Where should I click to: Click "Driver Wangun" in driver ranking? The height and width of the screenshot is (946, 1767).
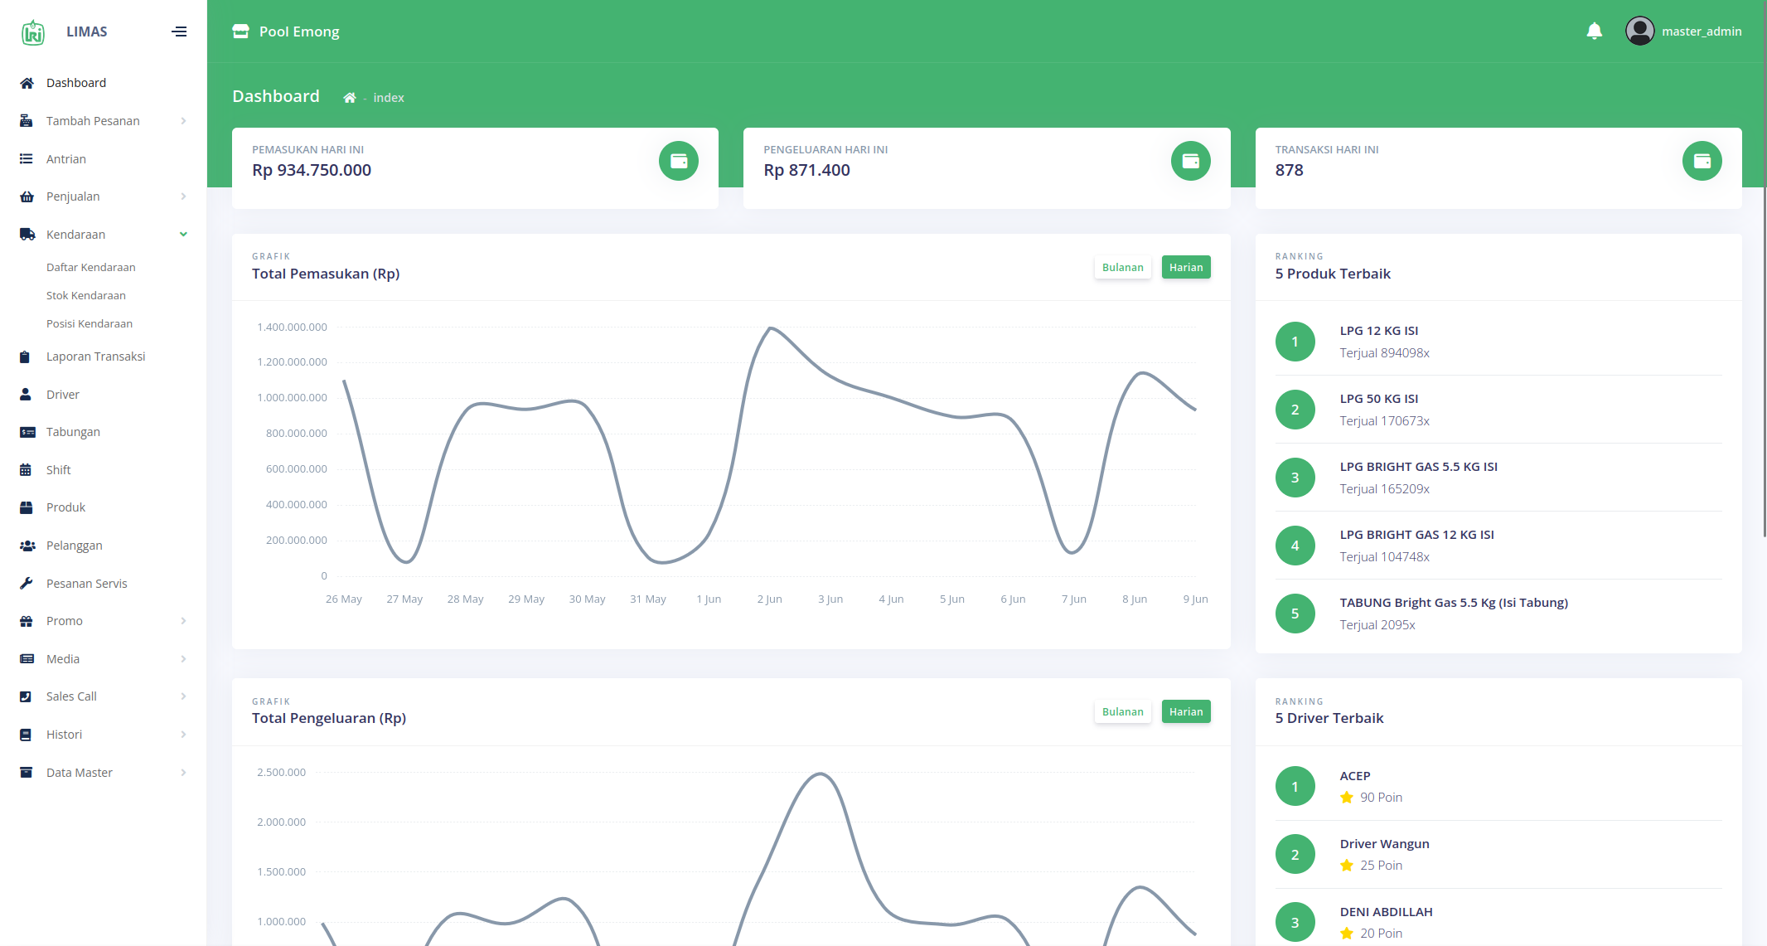(1385, 844)
